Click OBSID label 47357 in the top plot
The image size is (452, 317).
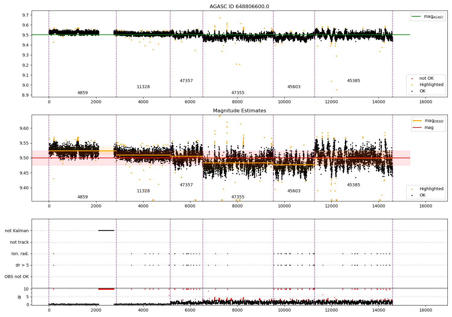(x=186, y=81)
